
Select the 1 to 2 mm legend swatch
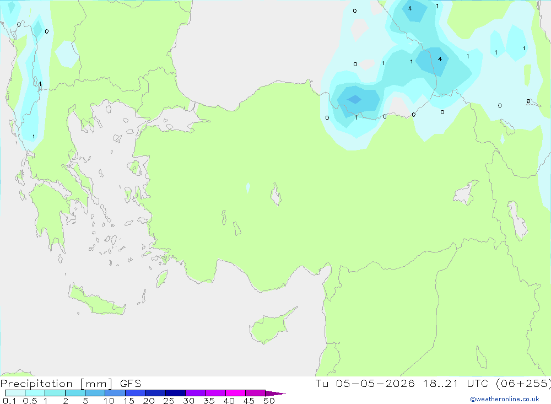(55, 393)
